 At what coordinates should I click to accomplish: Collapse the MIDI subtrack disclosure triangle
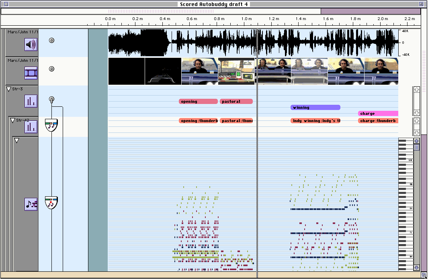[16, 141]
